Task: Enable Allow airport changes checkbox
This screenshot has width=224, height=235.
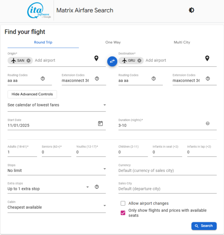Action: tap(123, 203)
